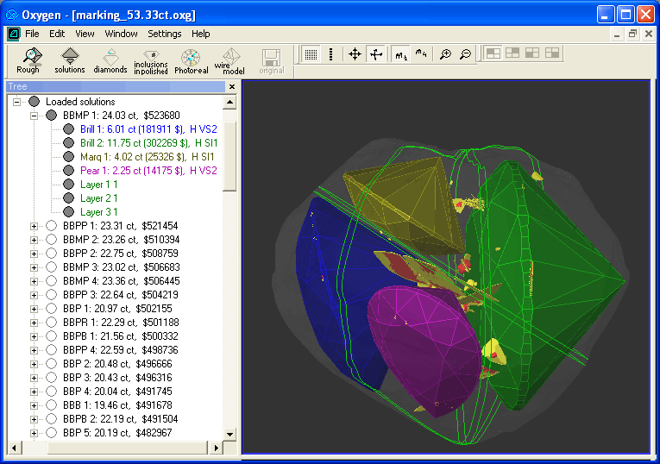Expand the BBPP 2 tree node
This screenshot has height=464, width=660.
click(35, 254)
